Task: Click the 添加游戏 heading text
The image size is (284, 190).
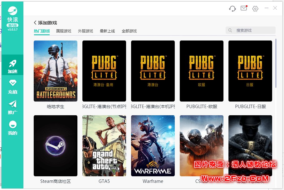Action: tap(47, 23)
